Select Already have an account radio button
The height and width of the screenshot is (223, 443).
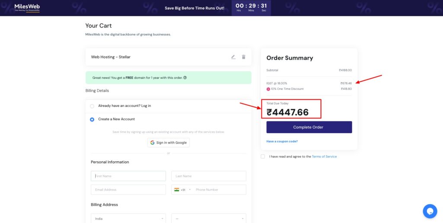point(92,106)
